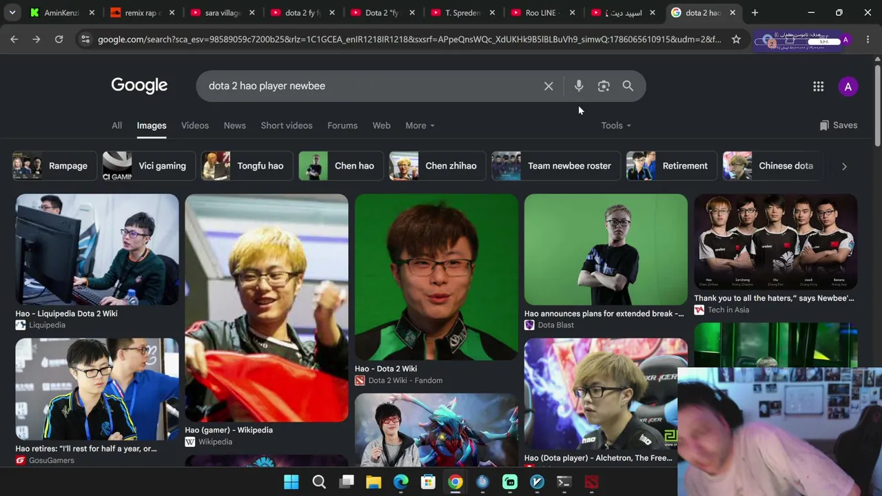Image resolution: width=882 pixels, height=496 pixels.
Task: Filter by the Chinese dota chip
Action: click(772, 166)
